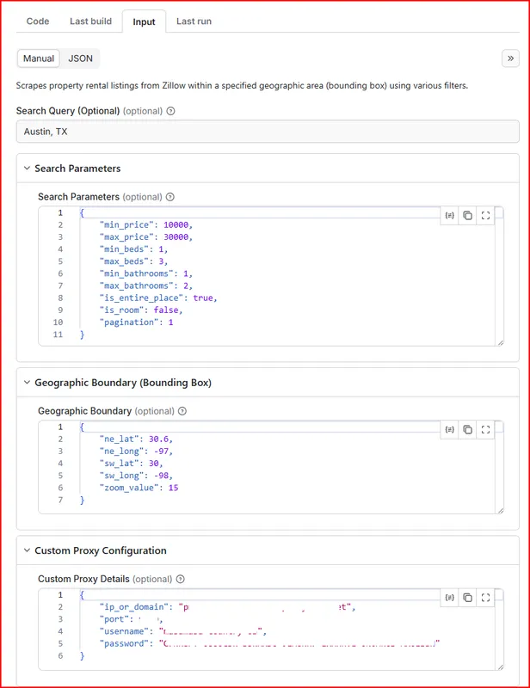
Task: Click the double-chevron expand panel button
Action: pos(510,58)
